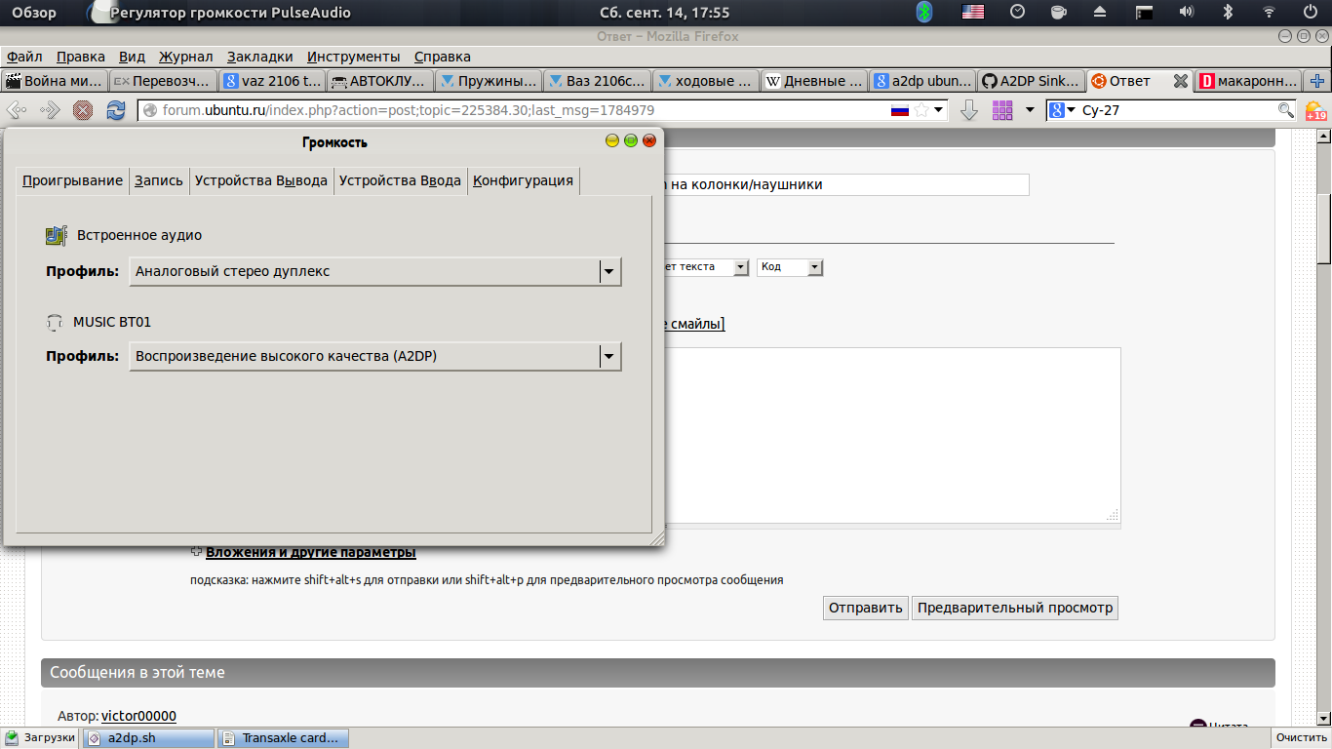Expand Вложения и другие параметры section

[310, 553]
